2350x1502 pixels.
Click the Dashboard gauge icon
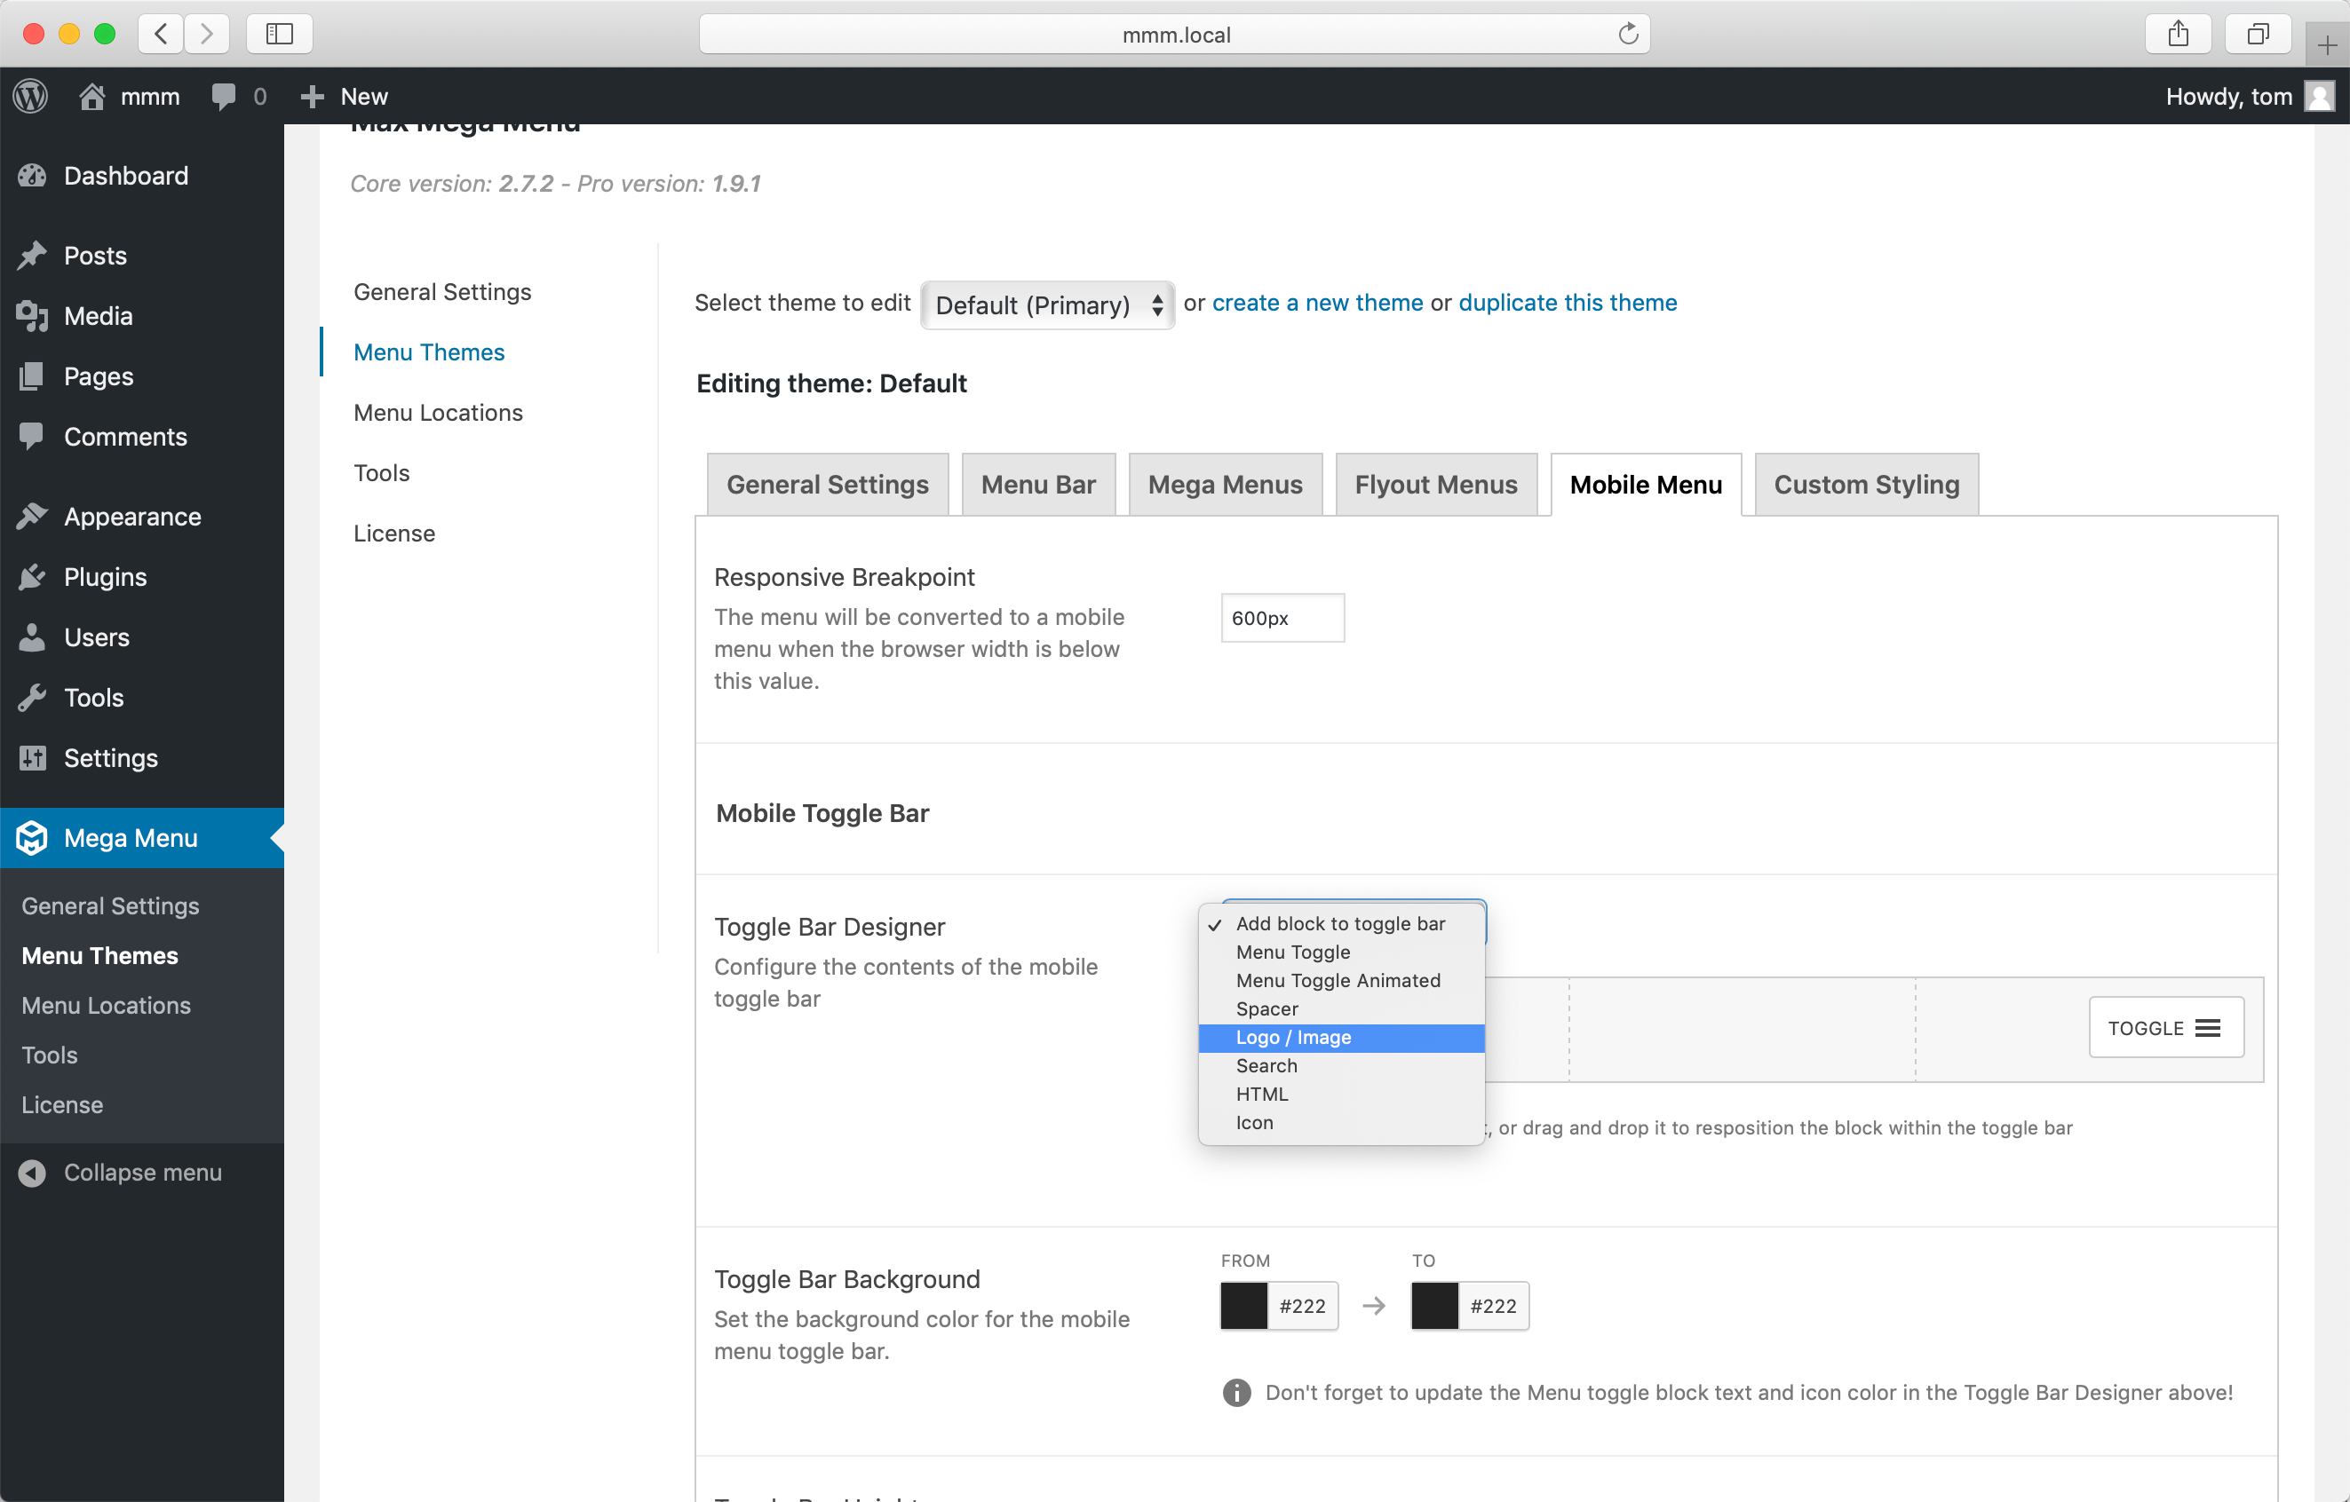pos(32,176)
